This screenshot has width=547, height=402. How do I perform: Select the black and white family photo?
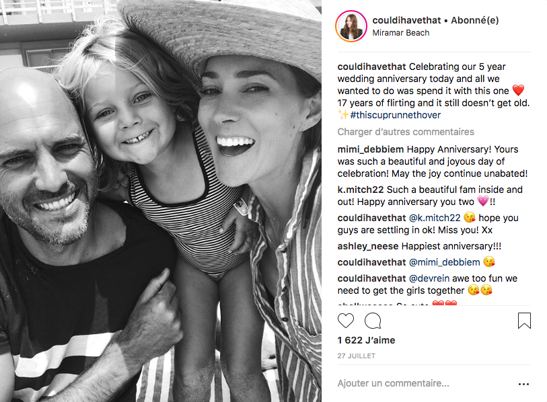pos(161,201)
